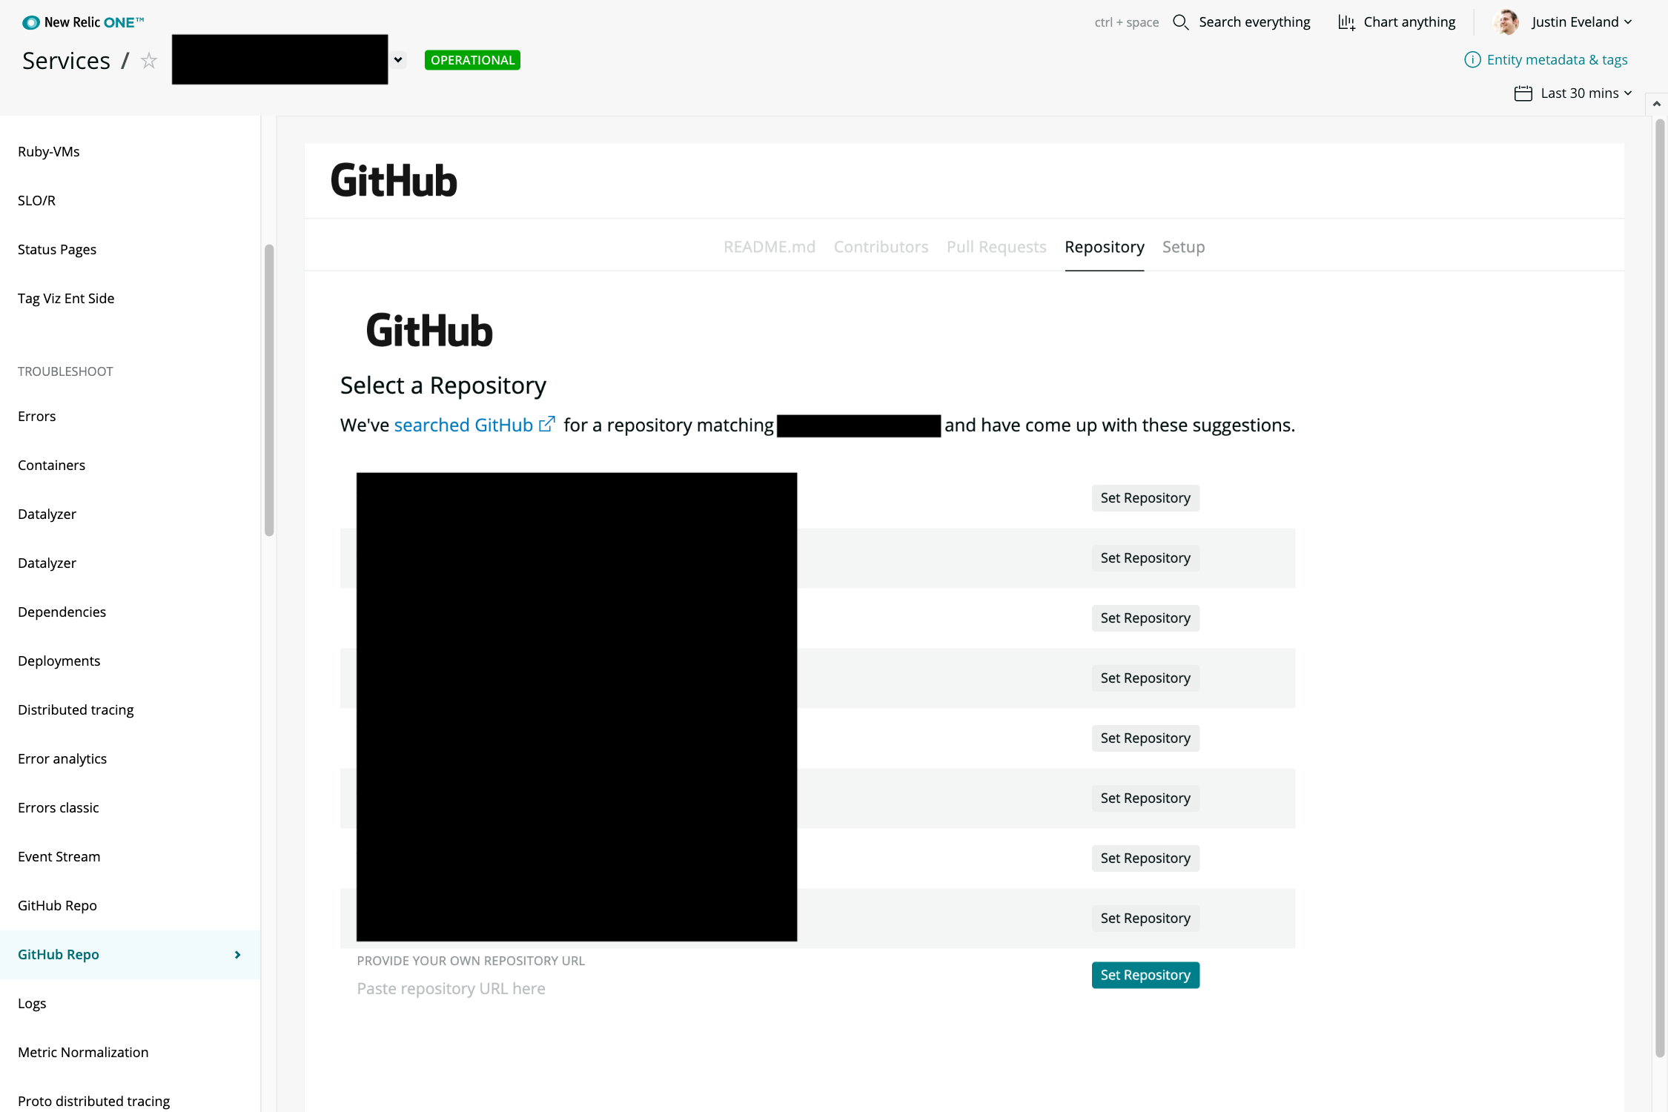Click Set Repository with custom URL input
1668x1112 pixels.
pos(1145,974)
